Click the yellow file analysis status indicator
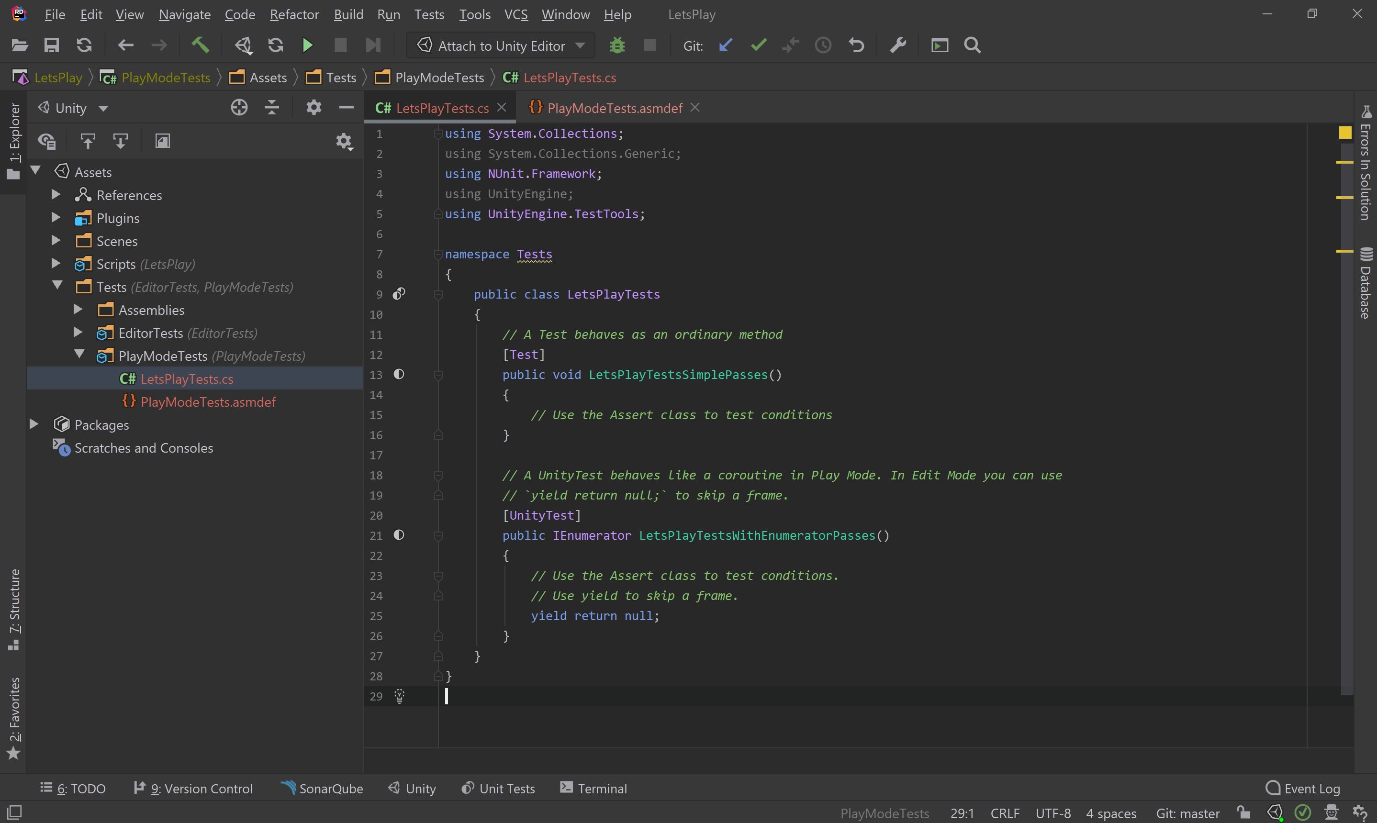The width and height of the screenshot is (1377, 823). 1345,133
